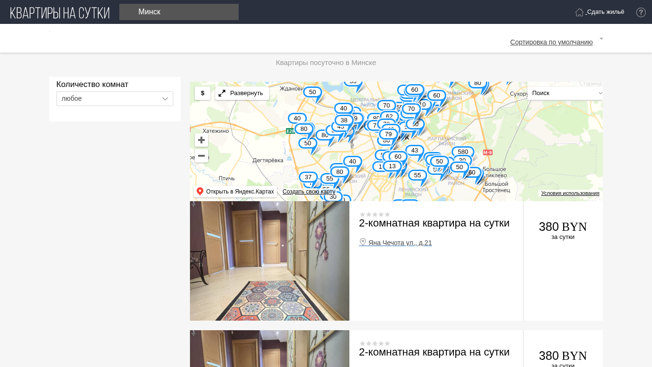The image size is (652, 367).
Task: Toggle the dollar currency button on map
Action: (x=202, y=93)
